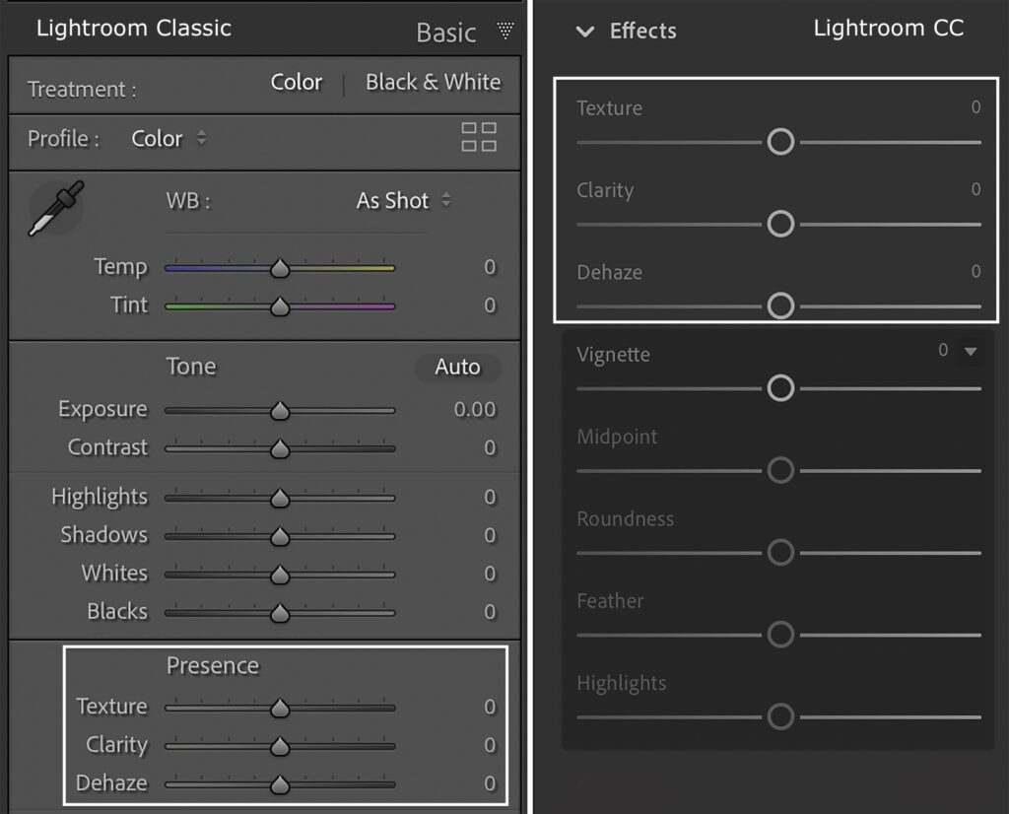The height and width of the screenshot is (814, 1009).
Task: Expand the Vignette options arrow
Action: coord(971,351)
